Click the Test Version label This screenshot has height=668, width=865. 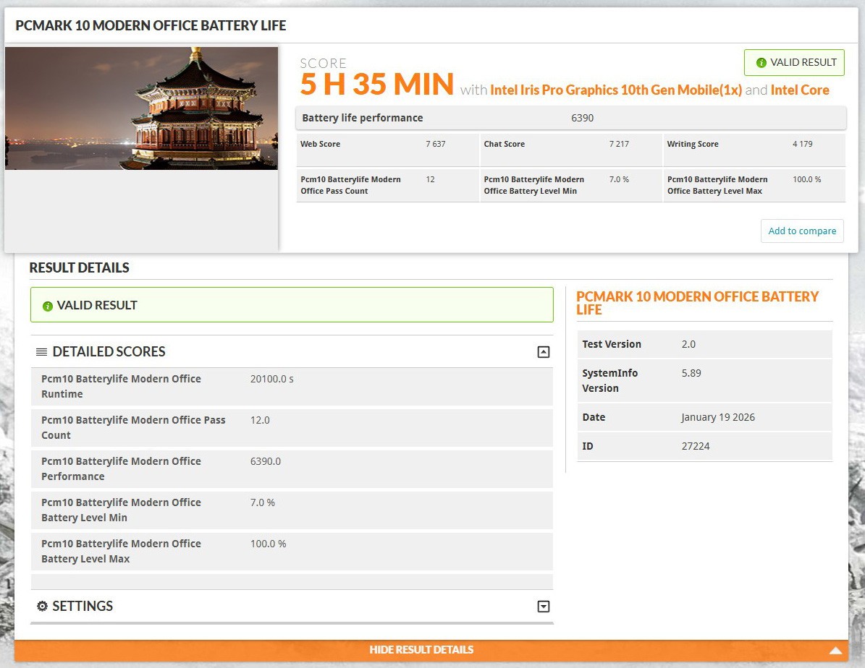612,344
